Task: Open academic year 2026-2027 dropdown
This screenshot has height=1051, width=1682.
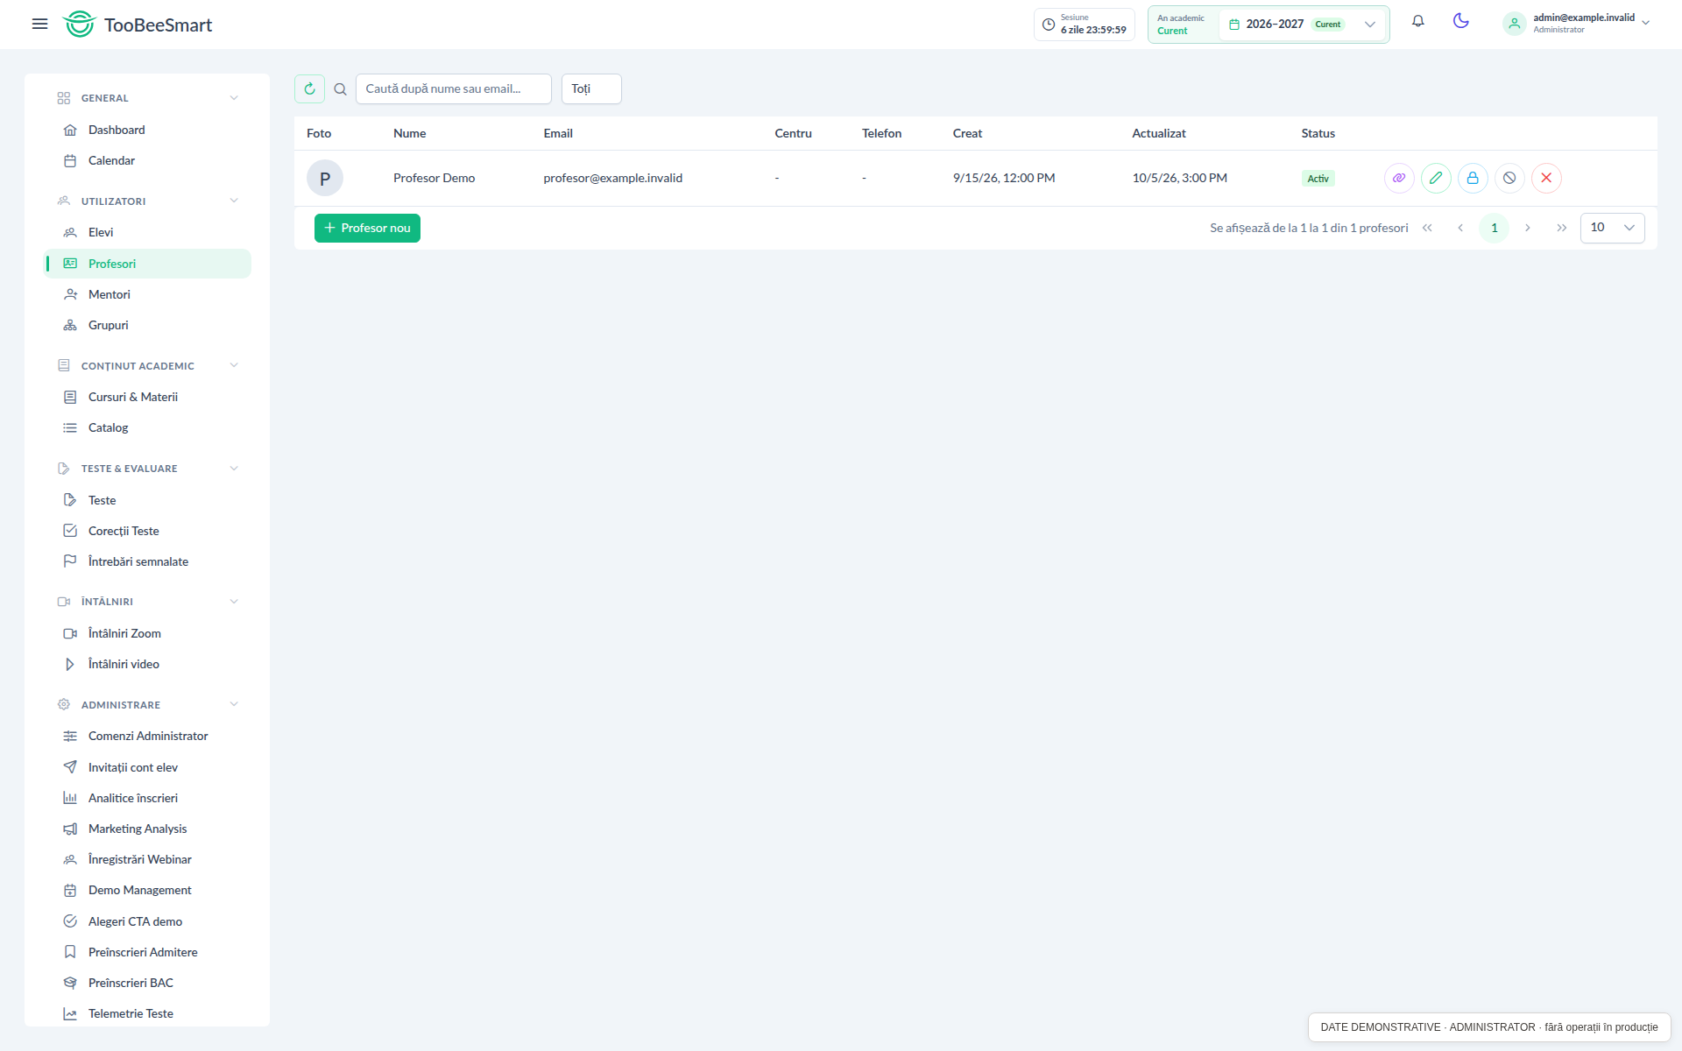Action: coord(1302,25)
